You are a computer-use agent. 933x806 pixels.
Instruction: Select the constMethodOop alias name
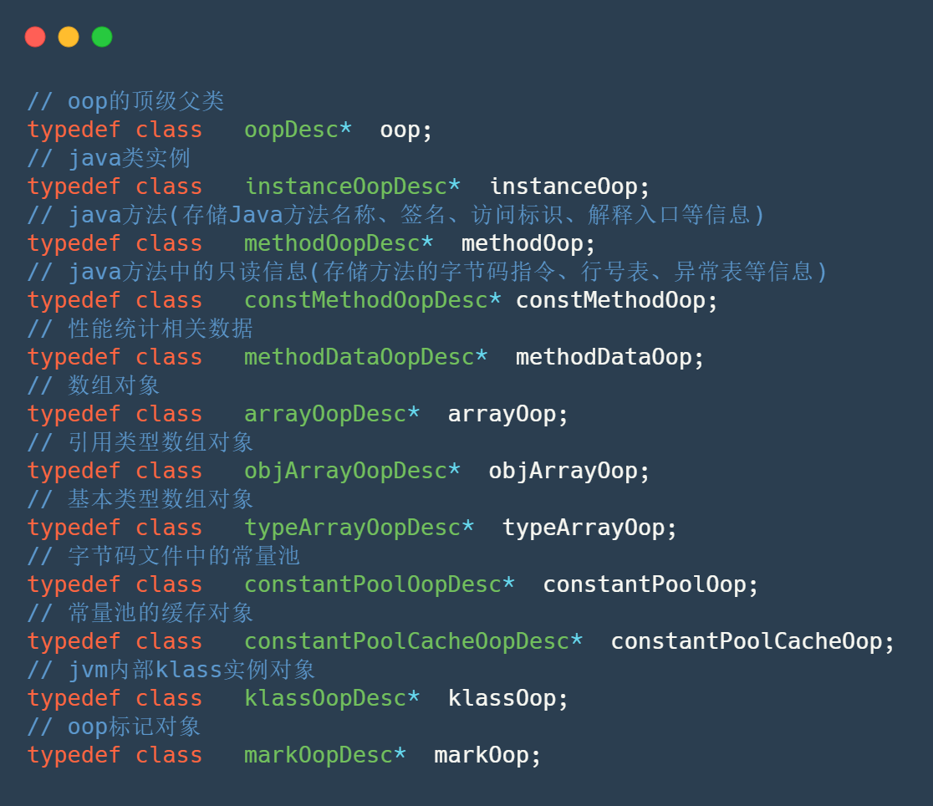[610, 301]
